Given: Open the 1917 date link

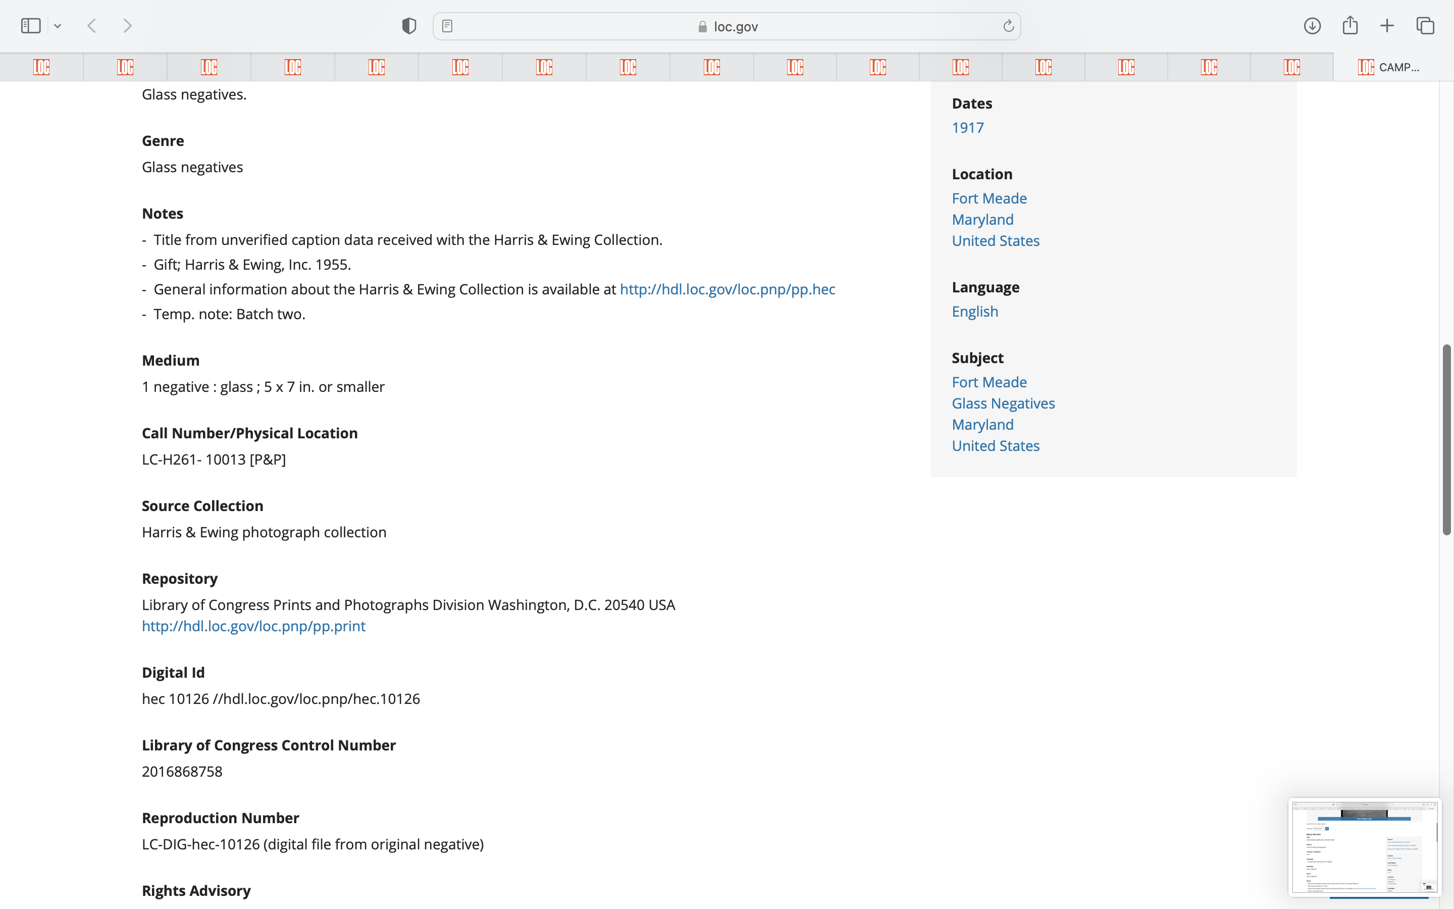Looking at the screenshot, I should (967, 127).
